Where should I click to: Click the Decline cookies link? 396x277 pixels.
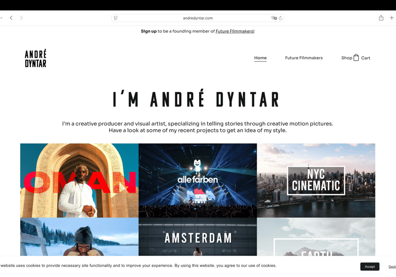pos(392,267)
